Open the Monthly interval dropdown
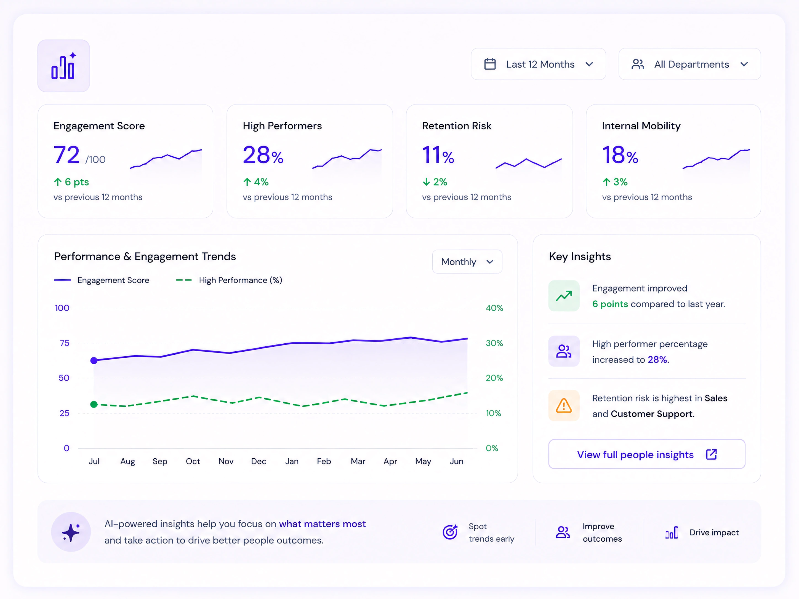 (467, 262)
